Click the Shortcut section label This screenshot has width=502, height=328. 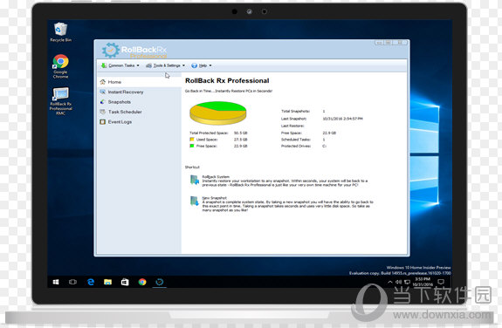coord(192,167)
